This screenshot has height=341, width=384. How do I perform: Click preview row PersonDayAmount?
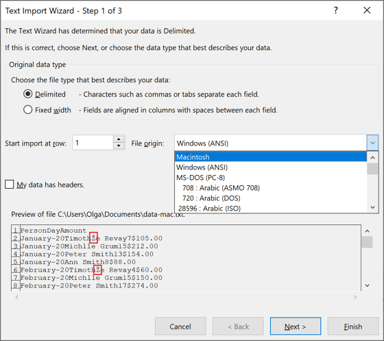point(53,231)
